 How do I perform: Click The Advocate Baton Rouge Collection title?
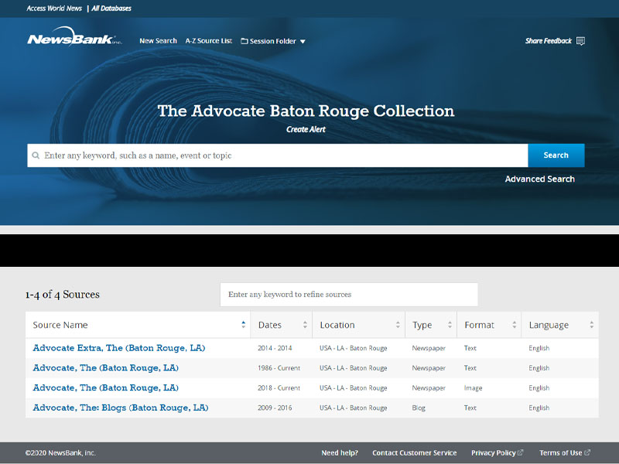(306, 111)
